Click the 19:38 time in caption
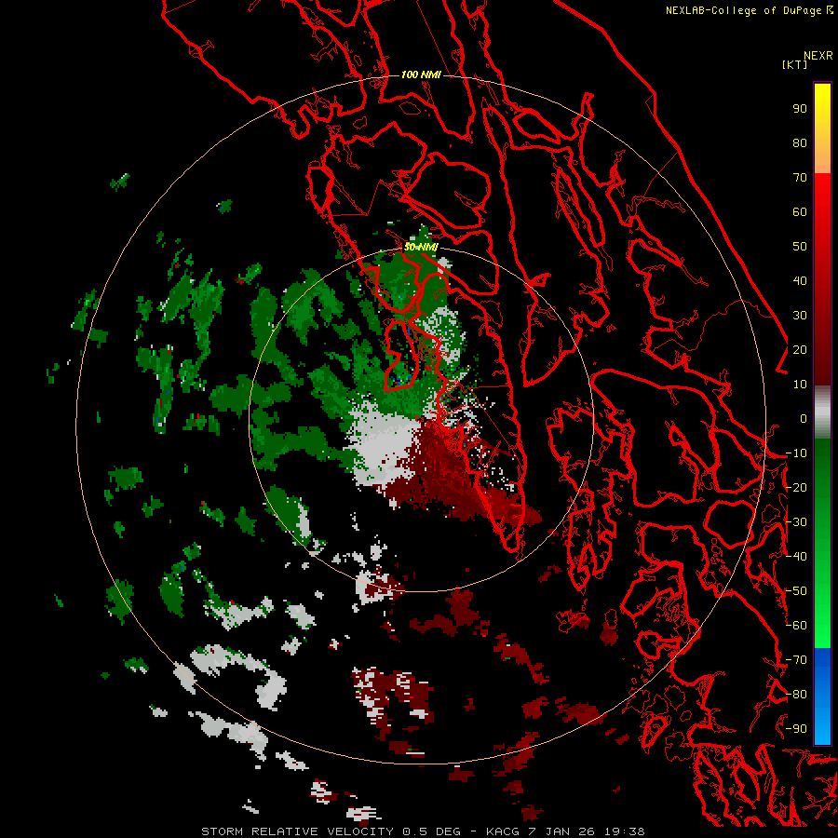This screenshot has width=838, height=838. point(625,831)
